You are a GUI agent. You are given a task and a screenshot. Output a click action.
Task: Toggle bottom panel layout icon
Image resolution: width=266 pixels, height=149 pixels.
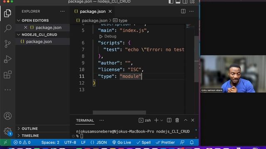pos(178,2)
